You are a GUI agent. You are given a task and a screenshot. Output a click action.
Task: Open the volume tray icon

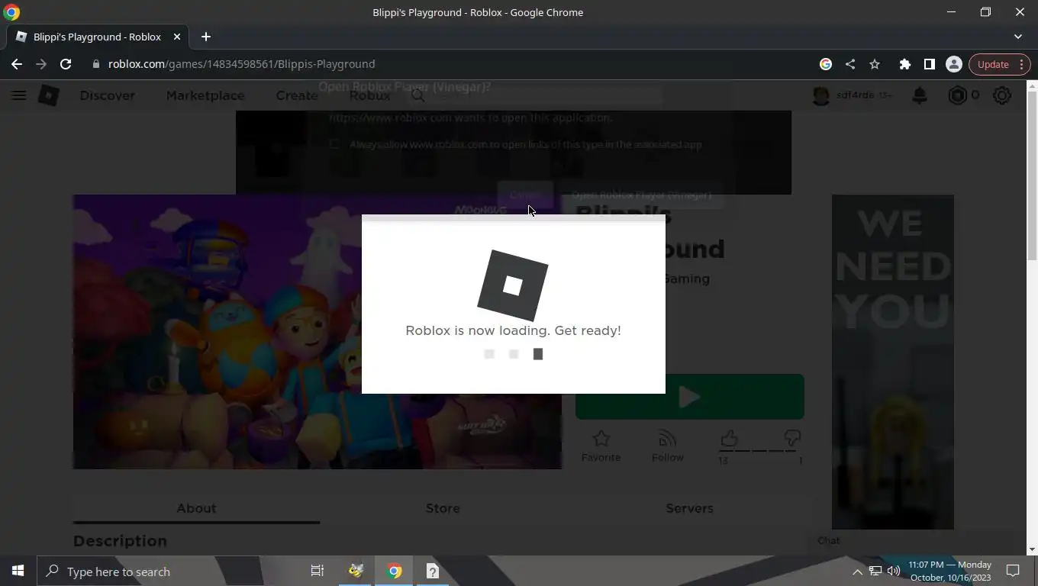894,572
